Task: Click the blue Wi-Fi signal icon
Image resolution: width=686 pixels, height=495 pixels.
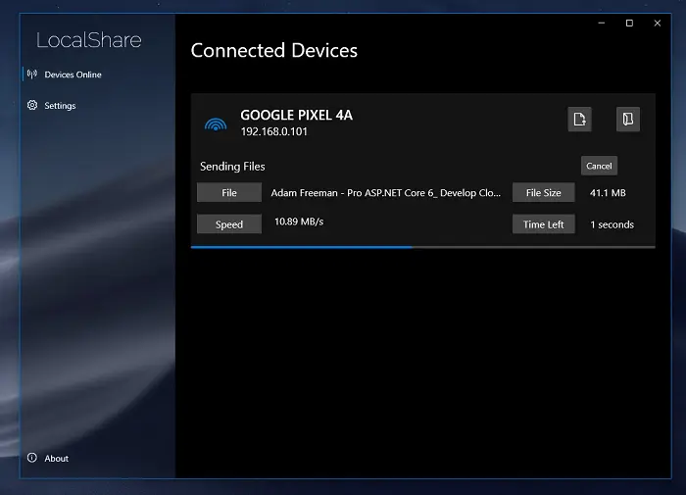Action: pyautogui.click(x=215, y=124)
